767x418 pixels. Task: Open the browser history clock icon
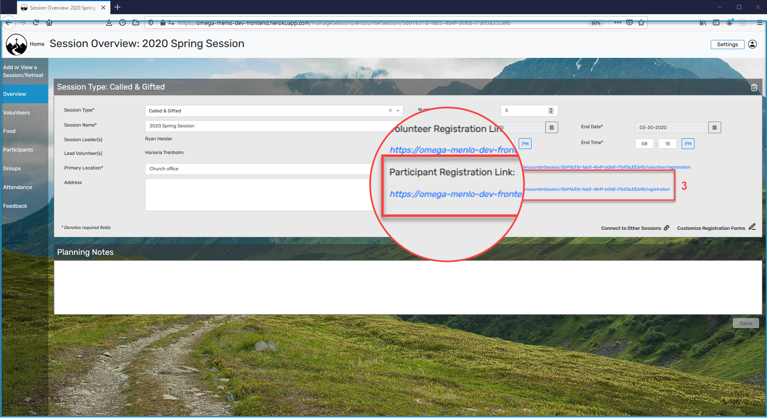[x=122, y=23]
